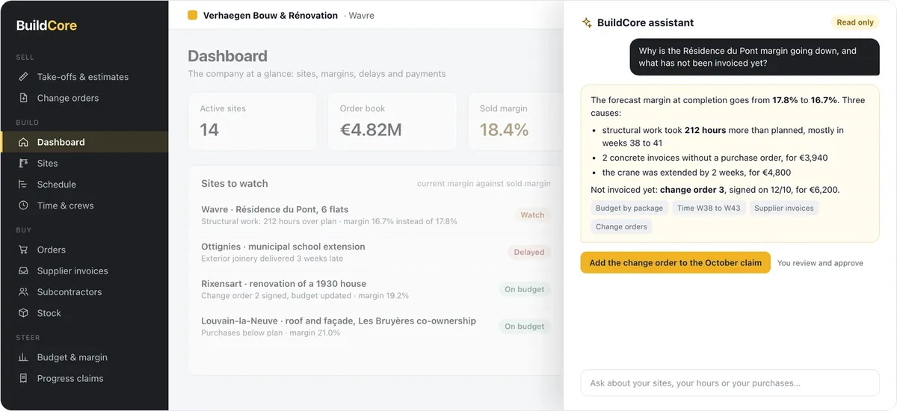Screen dimensions: 897x411
Task: Click the concrete invoices €3,940 bullet
Action: click(715, 158)
